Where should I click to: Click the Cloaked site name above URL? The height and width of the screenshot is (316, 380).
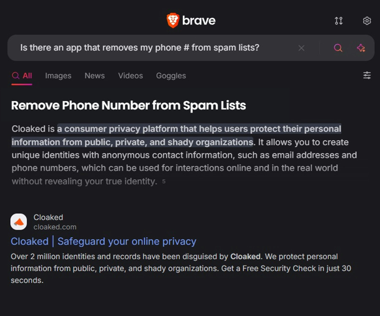click(x=48, y=217)
